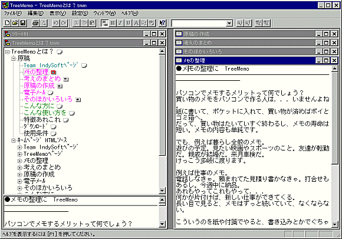This screenshot has width=342, height=239.
Task: Toggle italic formatting (I) in toolbar
Action: [x=120, y=23]
